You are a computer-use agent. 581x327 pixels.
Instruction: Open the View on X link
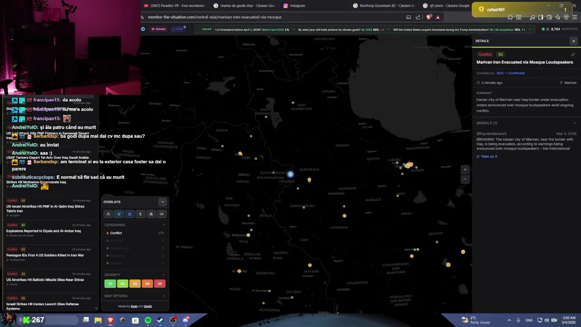pos(487,156)
